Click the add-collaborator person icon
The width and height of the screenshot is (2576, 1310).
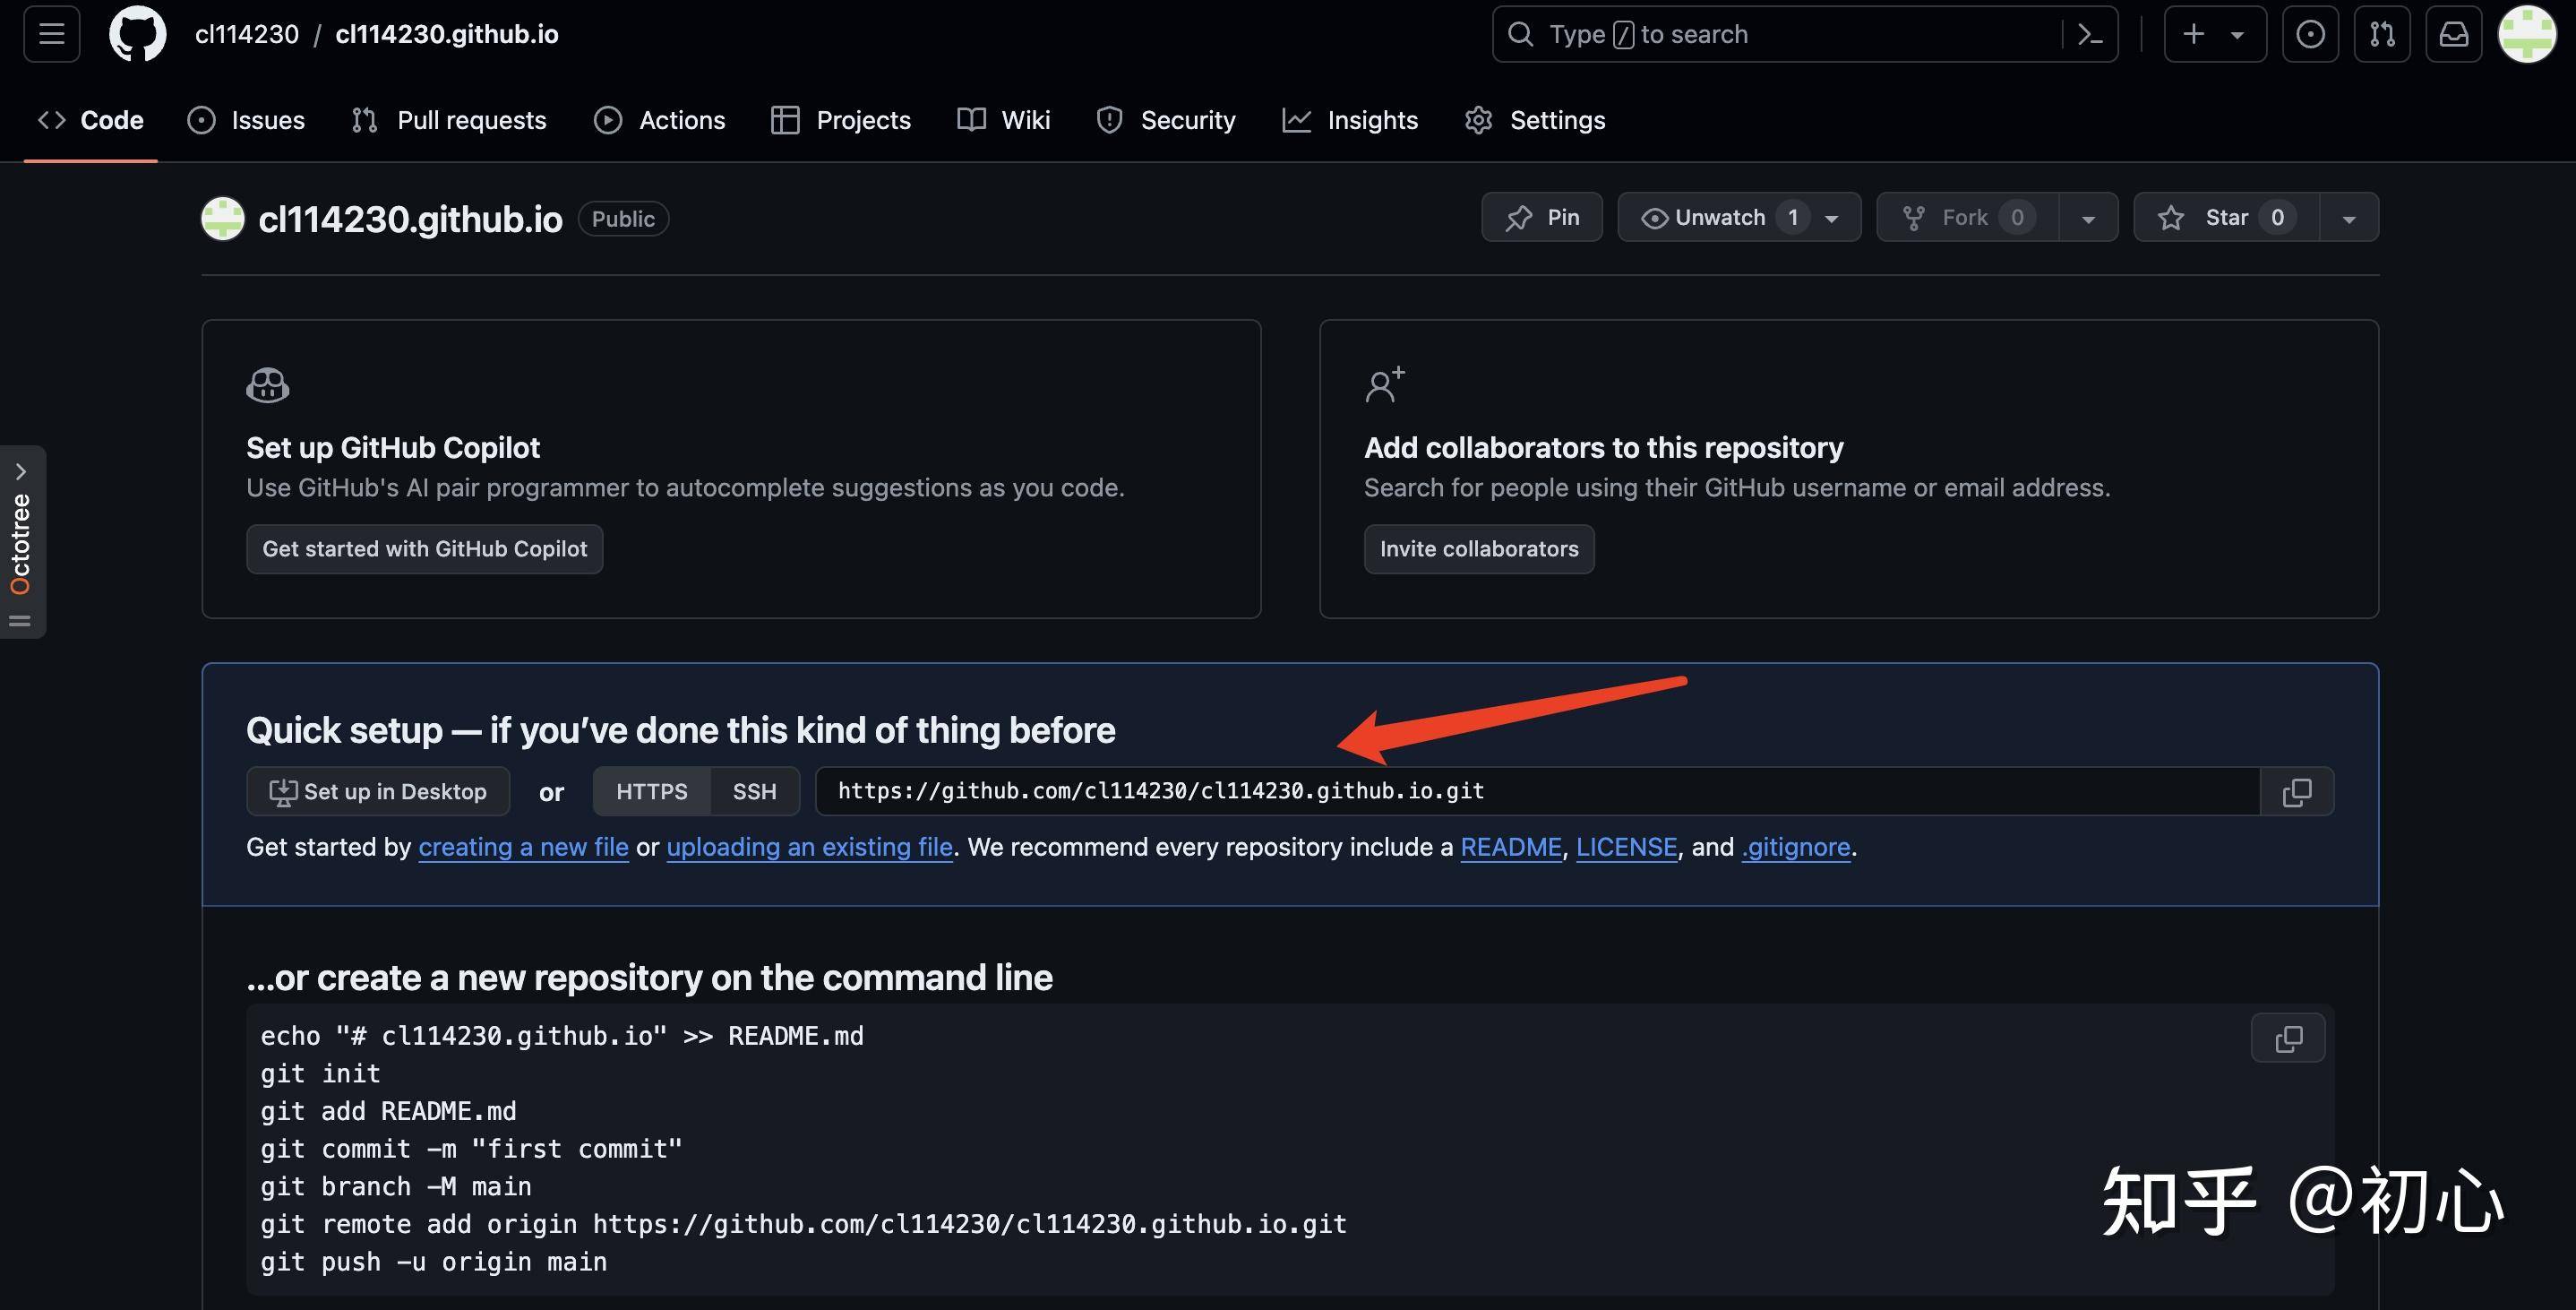(x=1385, y=384)
